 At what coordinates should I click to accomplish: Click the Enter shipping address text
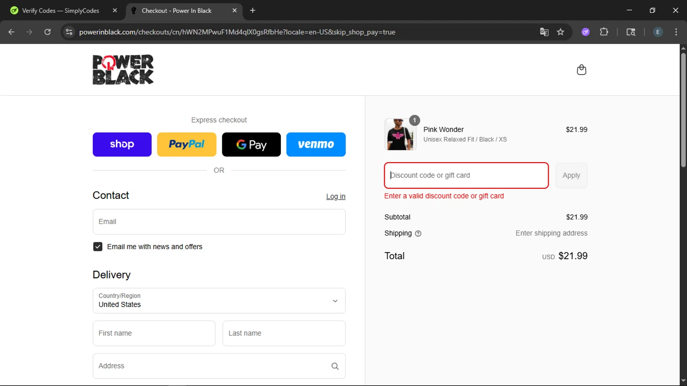[551, 233]
